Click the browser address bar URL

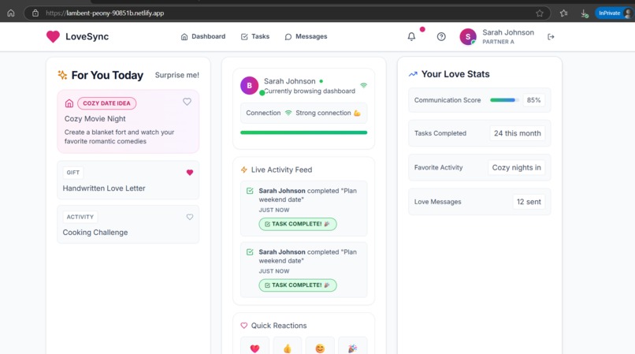coord(105,13)
